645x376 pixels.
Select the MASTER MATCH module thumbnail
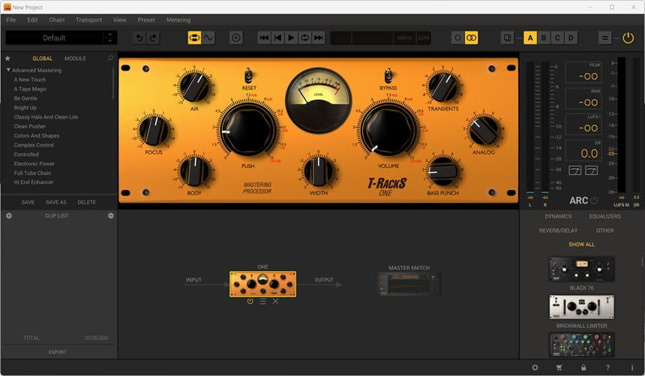(409, 284)
